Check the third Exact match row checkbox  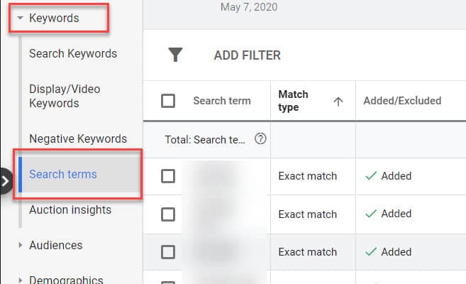click(x=168, y=252)
